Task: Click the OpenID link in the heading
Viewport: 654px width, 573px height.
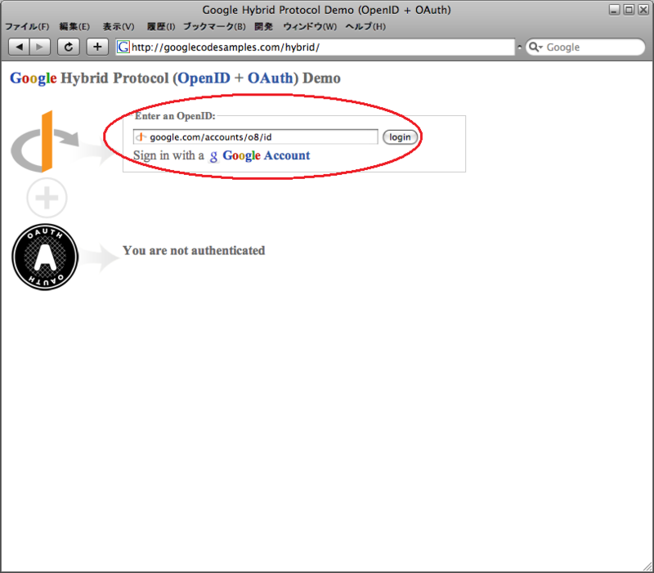Action: click(204, 78)
